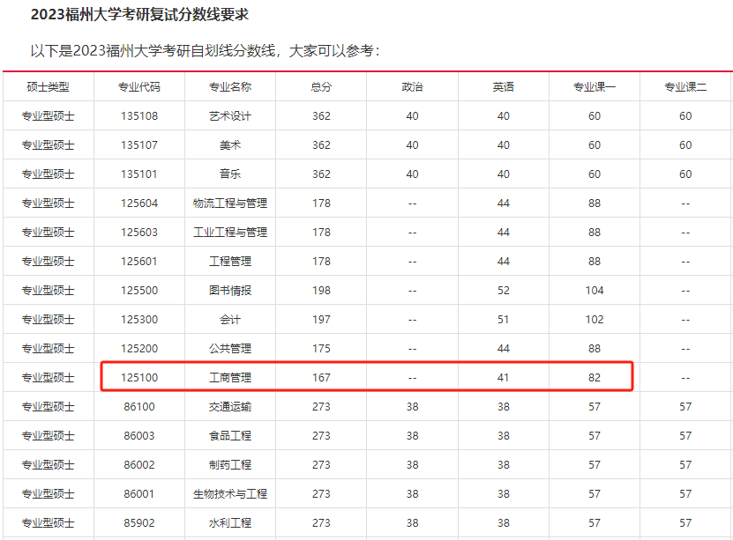Click total score 175 for 公共管理
The image size is (733, 540).
321,348
